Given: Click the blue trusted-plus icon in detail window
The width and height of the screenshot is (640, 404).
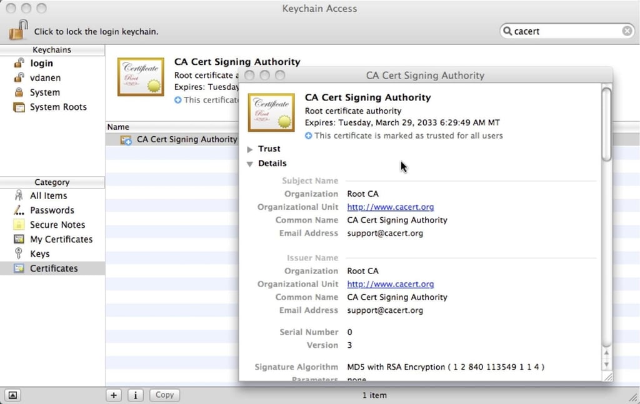Looking at the screenshot, I should click(x=308, y=135).
